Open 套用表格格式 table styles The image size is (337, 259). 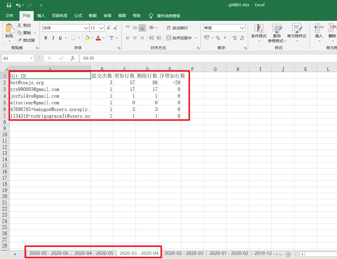pyautogui.click(x=277, y=33)
